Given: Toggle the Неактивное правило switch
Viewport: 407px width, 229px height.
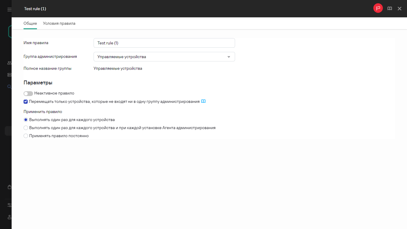Looking at the screenshot, I should pyautogui.click(x=28, y=93).
